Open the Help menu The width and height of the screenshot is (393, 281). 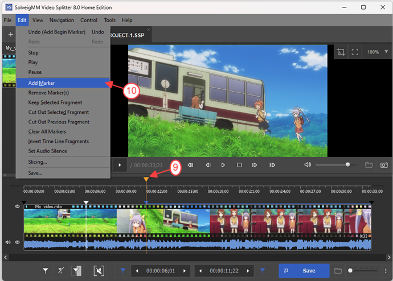click(x=127, y=20)
